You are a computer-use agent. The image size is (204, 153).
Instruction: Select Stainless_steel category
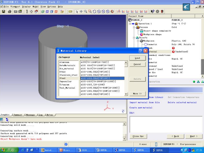68,75
